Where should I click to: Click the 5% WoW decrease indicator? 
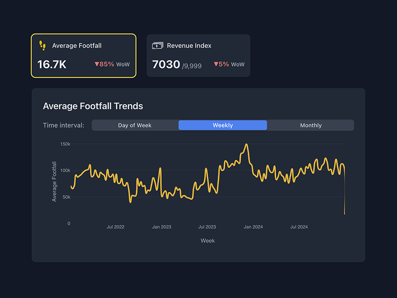pos(229,64)
